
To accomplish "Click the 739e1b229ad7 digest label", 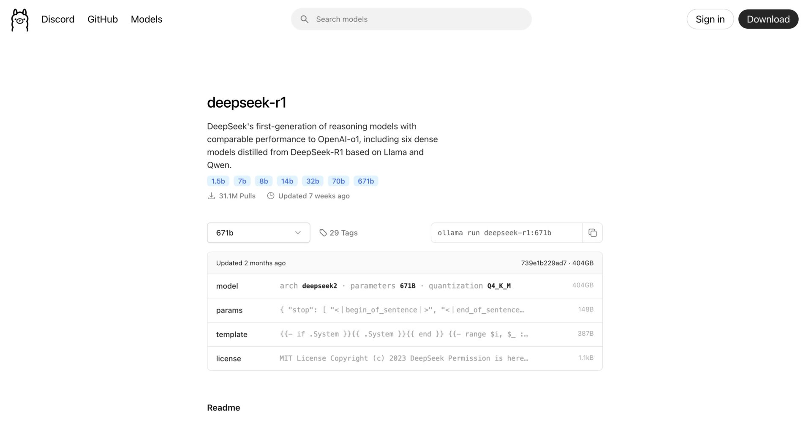I will click(x=544, y=263).
